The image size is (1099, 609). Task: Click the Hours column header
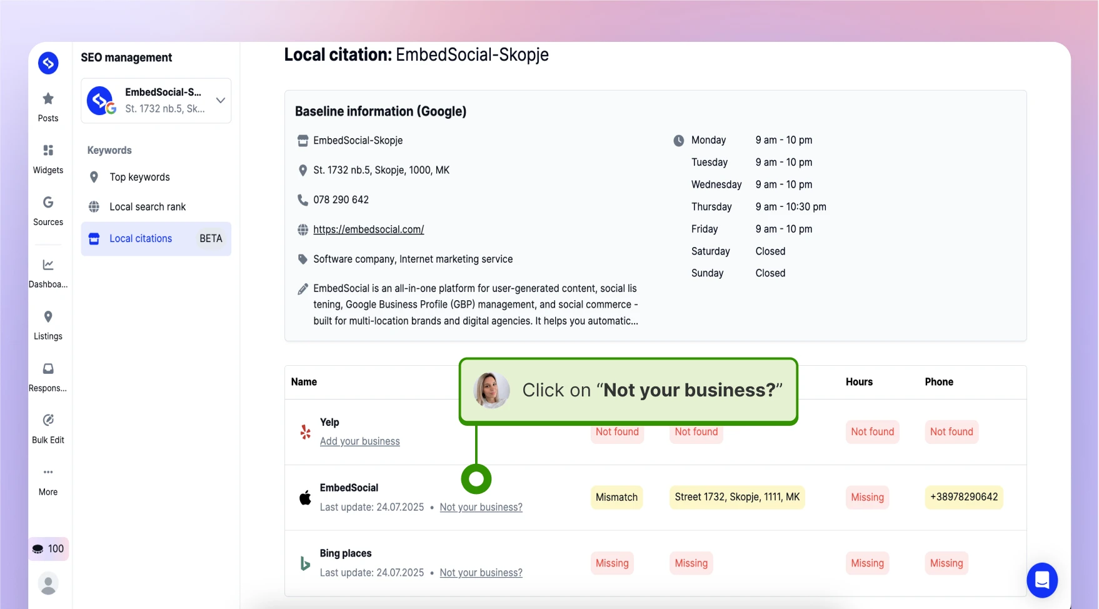(x=859, y=382)
